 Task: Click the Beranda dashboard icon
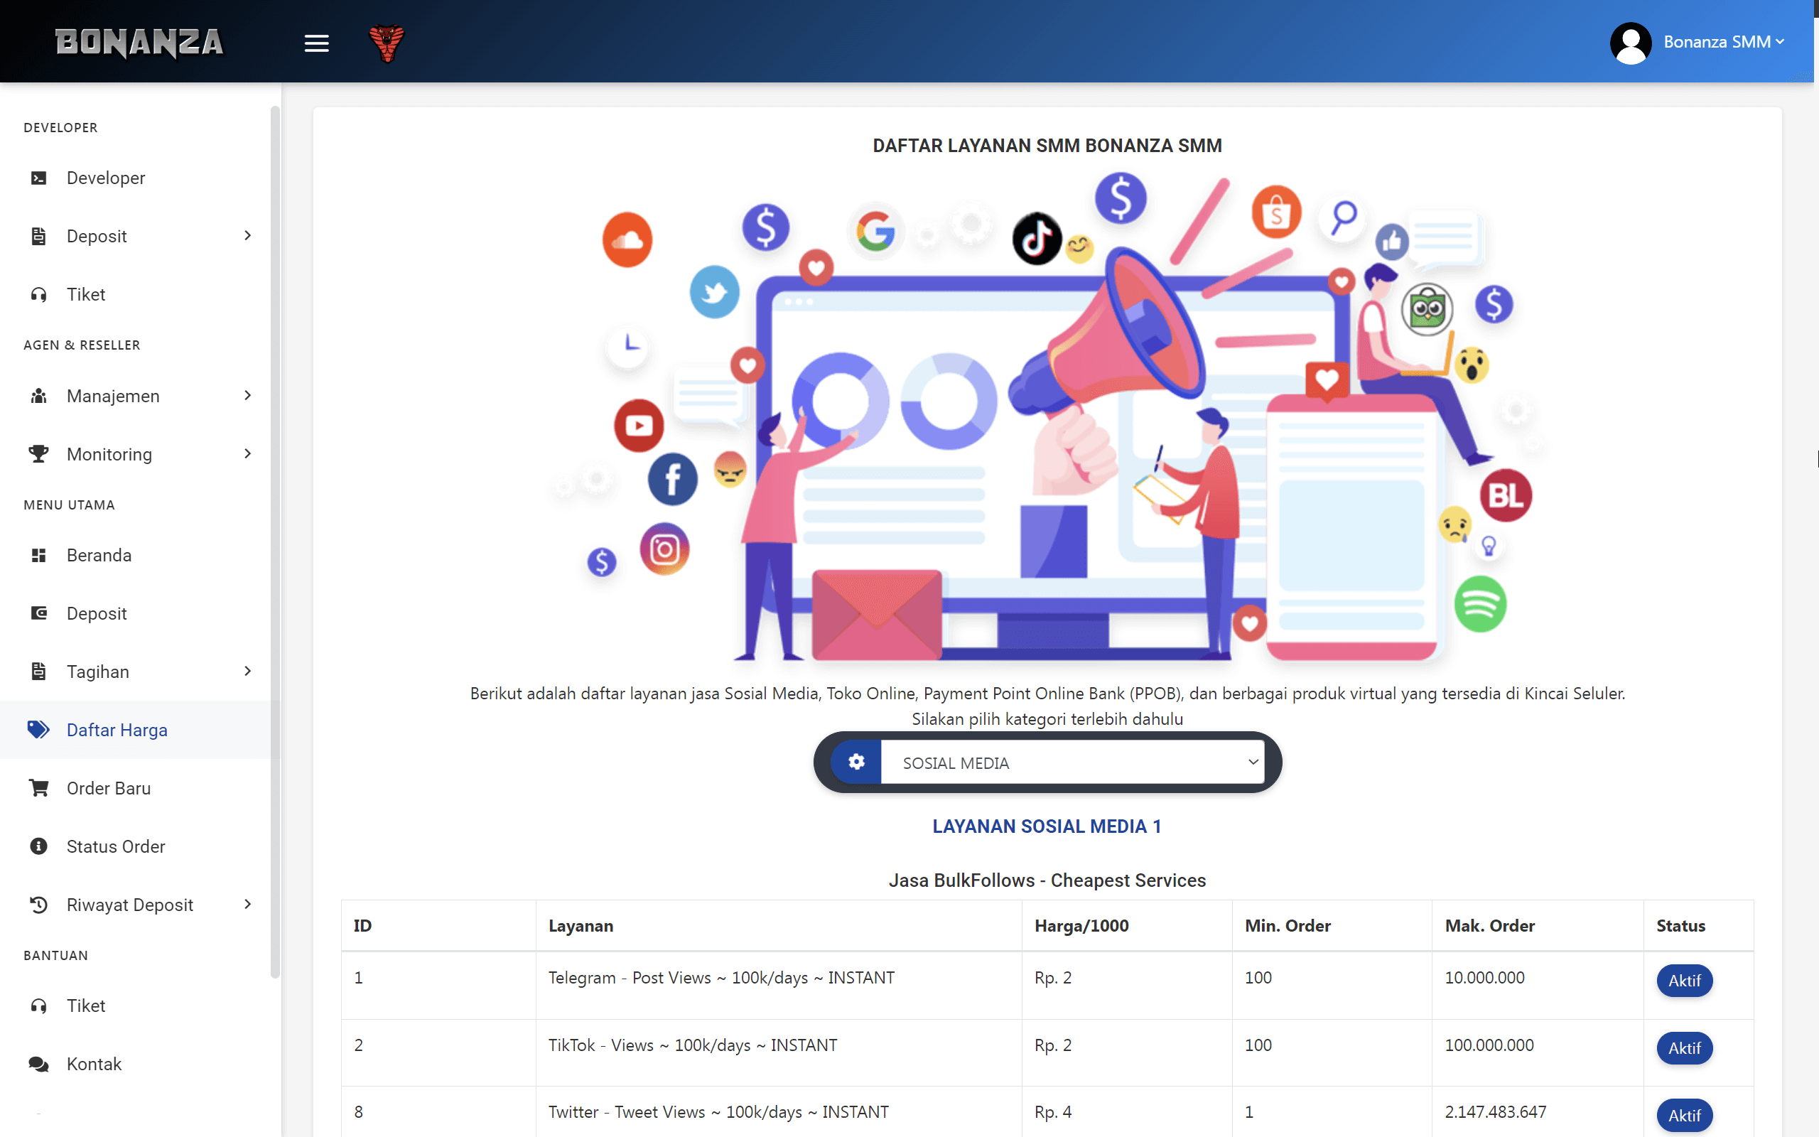38,556
